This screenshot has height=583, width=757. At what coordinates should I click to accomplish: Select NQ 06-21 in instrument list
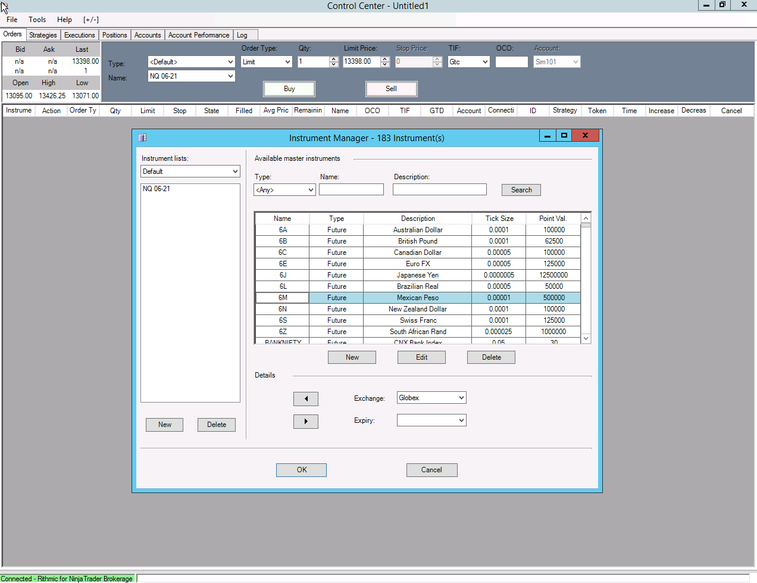point(157,189)
